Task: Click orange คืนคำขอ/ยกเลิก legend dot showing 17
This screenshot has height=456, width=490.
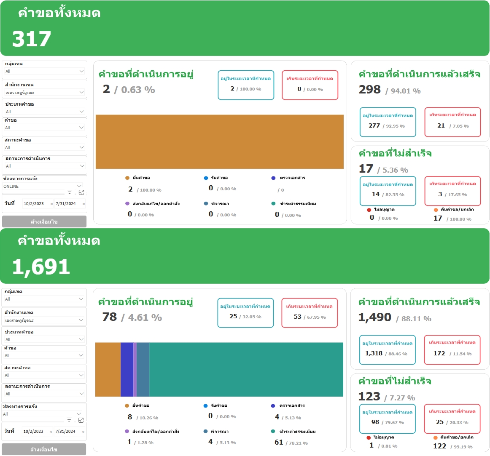Action: coord(436,210)
